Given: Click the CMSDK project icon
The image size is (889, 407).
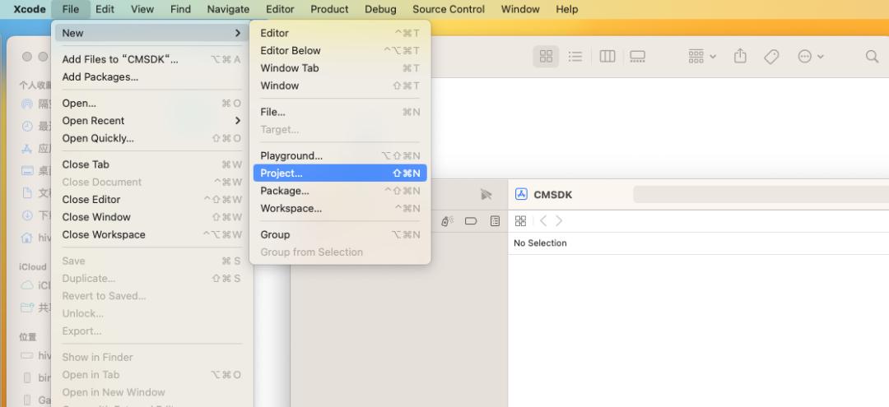Looking at the screenshot, I should (x=521, y=194).
